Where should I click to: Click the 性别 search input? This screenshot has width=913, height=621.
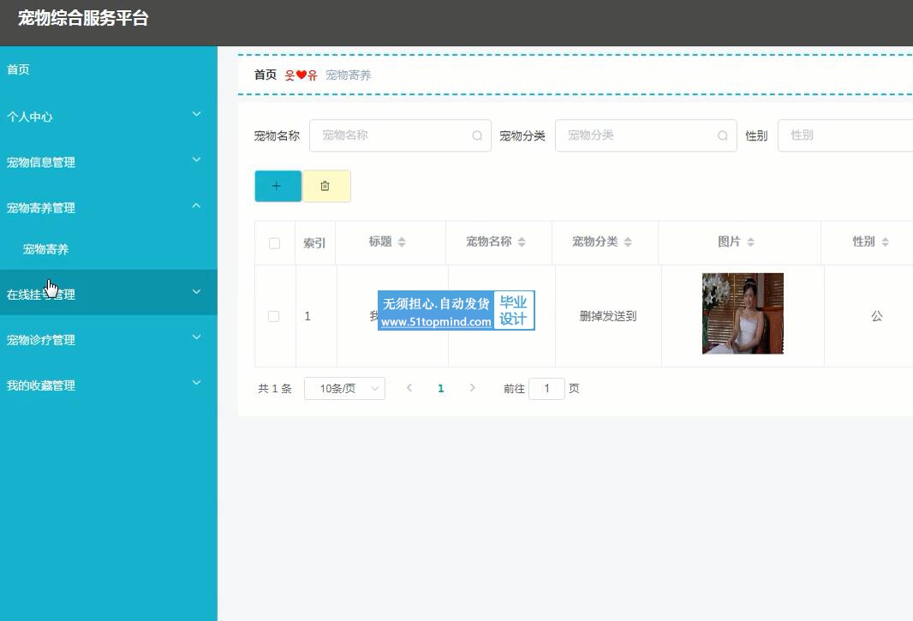(845, 135)
